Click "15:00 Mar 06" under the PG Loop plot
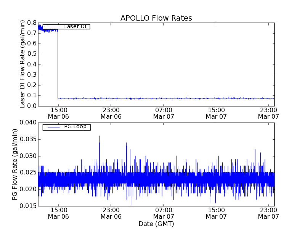 [58, 213]
